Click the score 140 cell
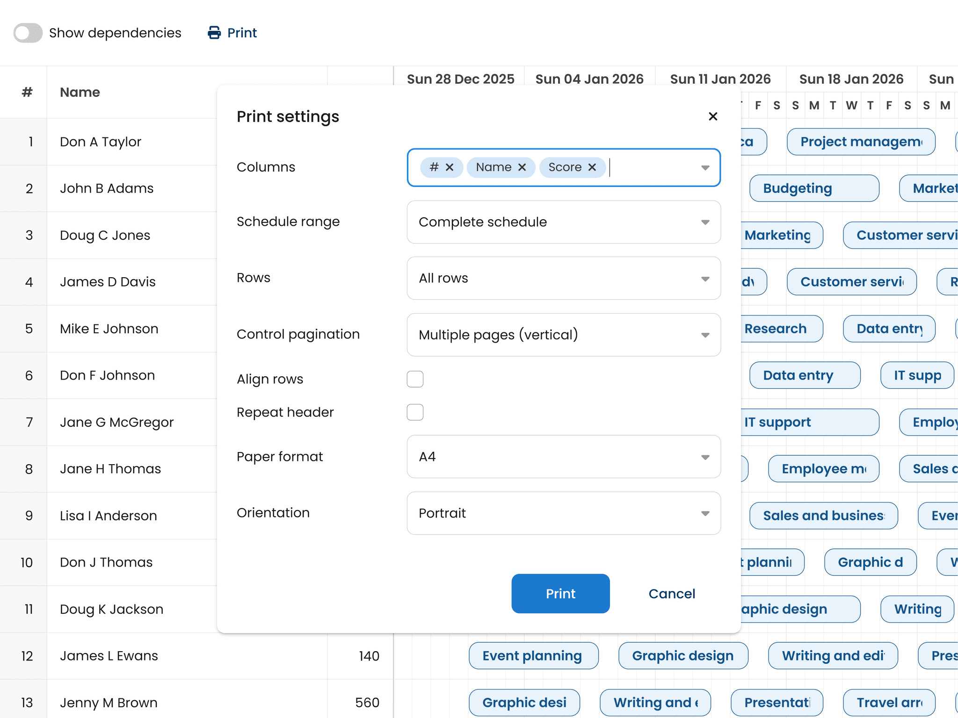Image resolution: width=958 pixels, height=718 pixels. coord(360,656)
